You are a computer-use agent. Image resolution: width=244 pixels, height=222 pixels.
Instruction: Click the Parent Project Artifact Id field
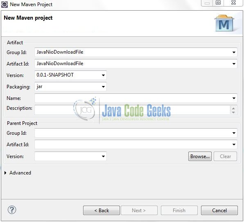pos(136,145)
